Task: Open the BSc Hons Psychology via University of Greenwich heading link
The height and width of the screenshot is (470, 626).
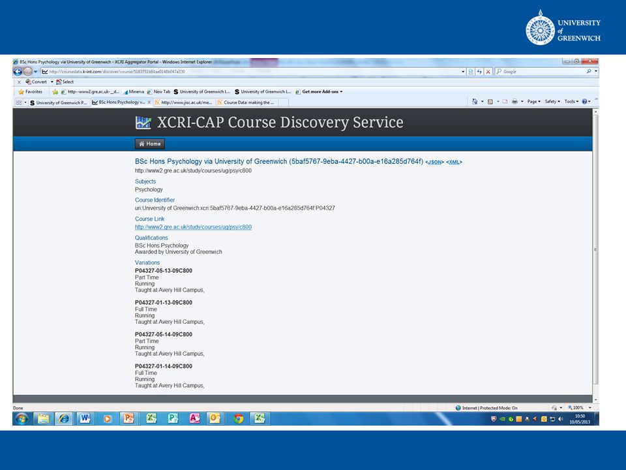Action: 278,161
